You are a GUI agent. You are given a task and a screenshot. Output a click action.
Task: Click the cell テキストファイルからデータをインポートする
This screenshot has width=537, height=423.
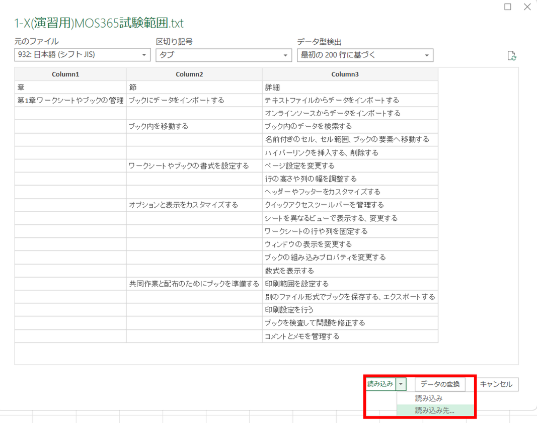pos(350,100)
